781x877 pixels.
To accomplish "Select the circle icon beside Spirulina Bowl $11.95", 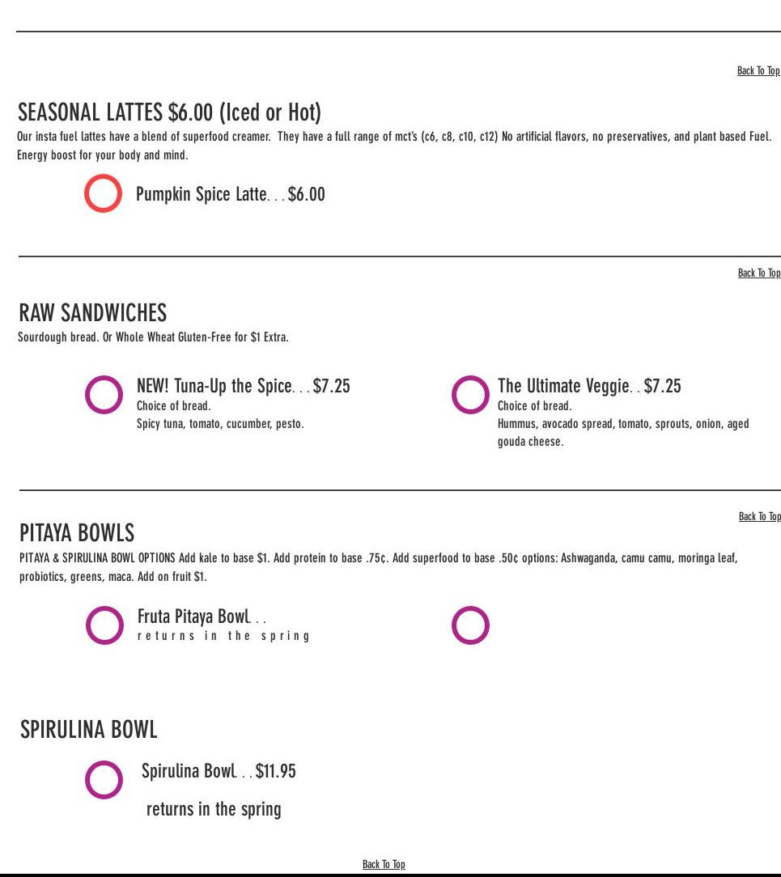I will tap(104, 780).
